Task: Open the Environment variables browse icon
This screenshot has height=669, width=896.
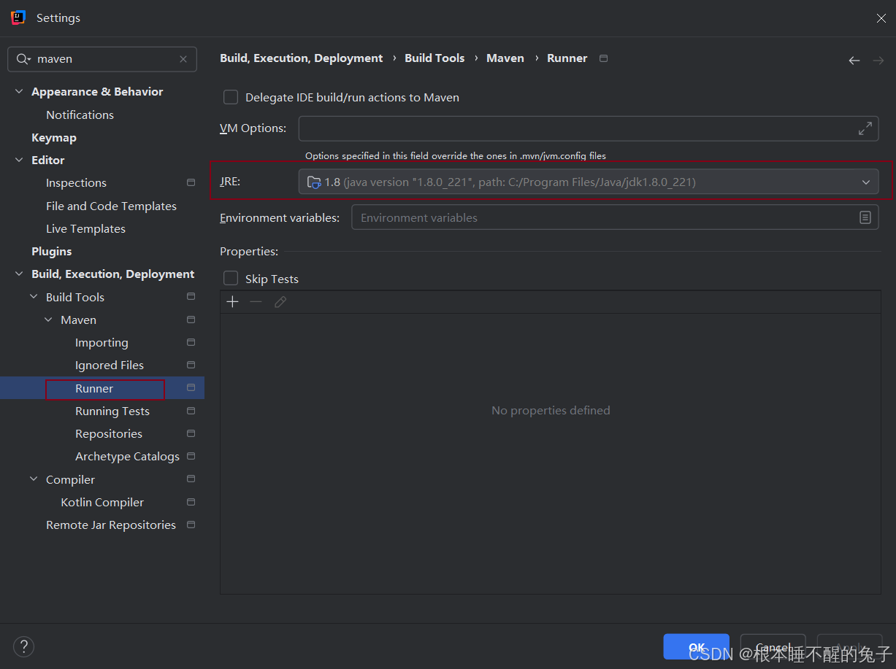Action: point(865,217)
